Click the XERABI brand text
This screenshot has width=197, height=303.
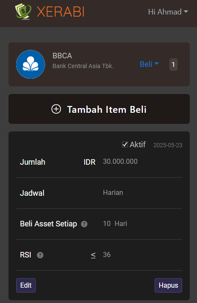point(61,12)
